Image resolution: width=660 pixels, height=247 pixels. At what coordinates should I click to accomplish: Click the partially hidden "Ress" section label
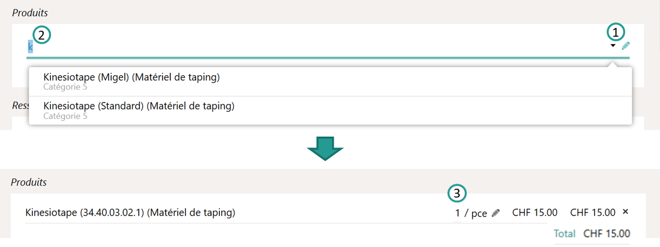click(21, 105)
